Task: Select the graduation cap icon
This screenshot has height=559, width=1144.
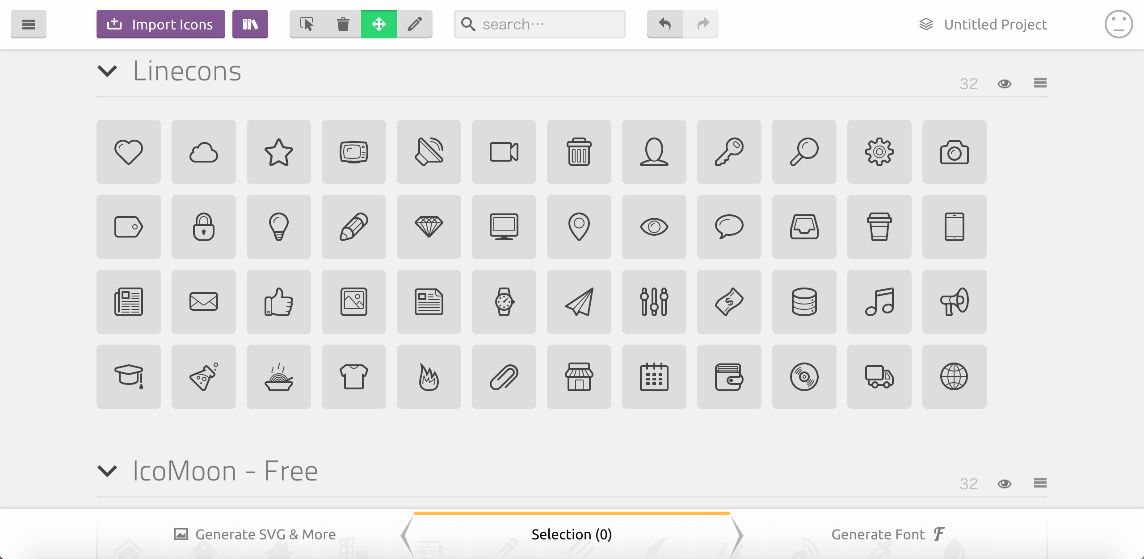Action: pyautogui.click(x=128, y=376)
